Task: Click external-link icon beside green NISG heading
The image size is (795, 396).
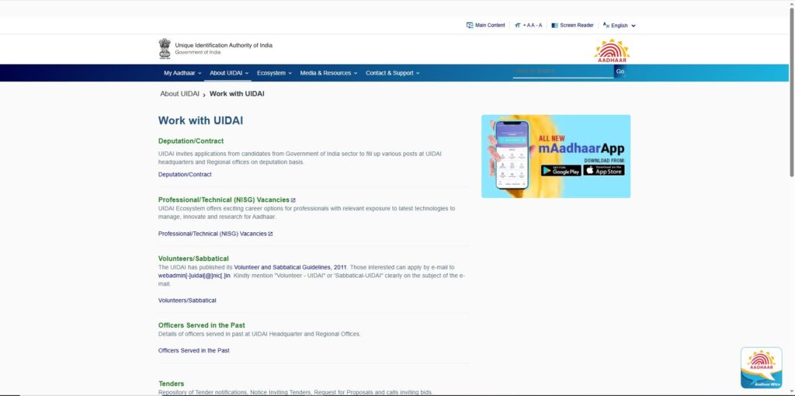Action: tap(293, 200)
